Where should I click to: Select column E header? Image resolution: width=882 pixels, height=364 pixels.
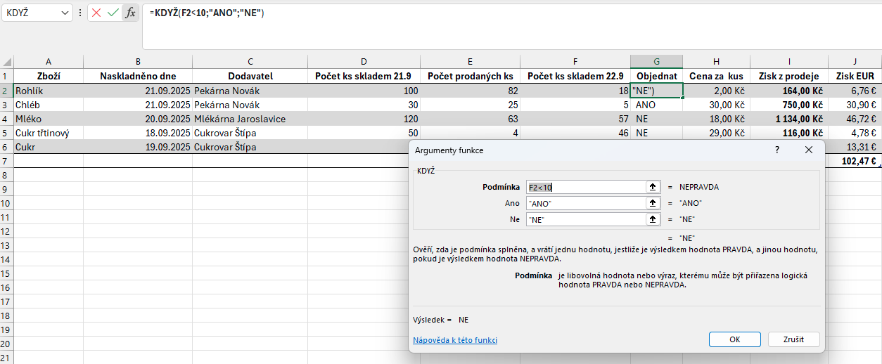point(471,62)
